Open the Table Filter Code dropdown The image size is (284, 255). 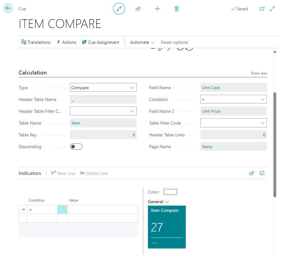point(233,123)
